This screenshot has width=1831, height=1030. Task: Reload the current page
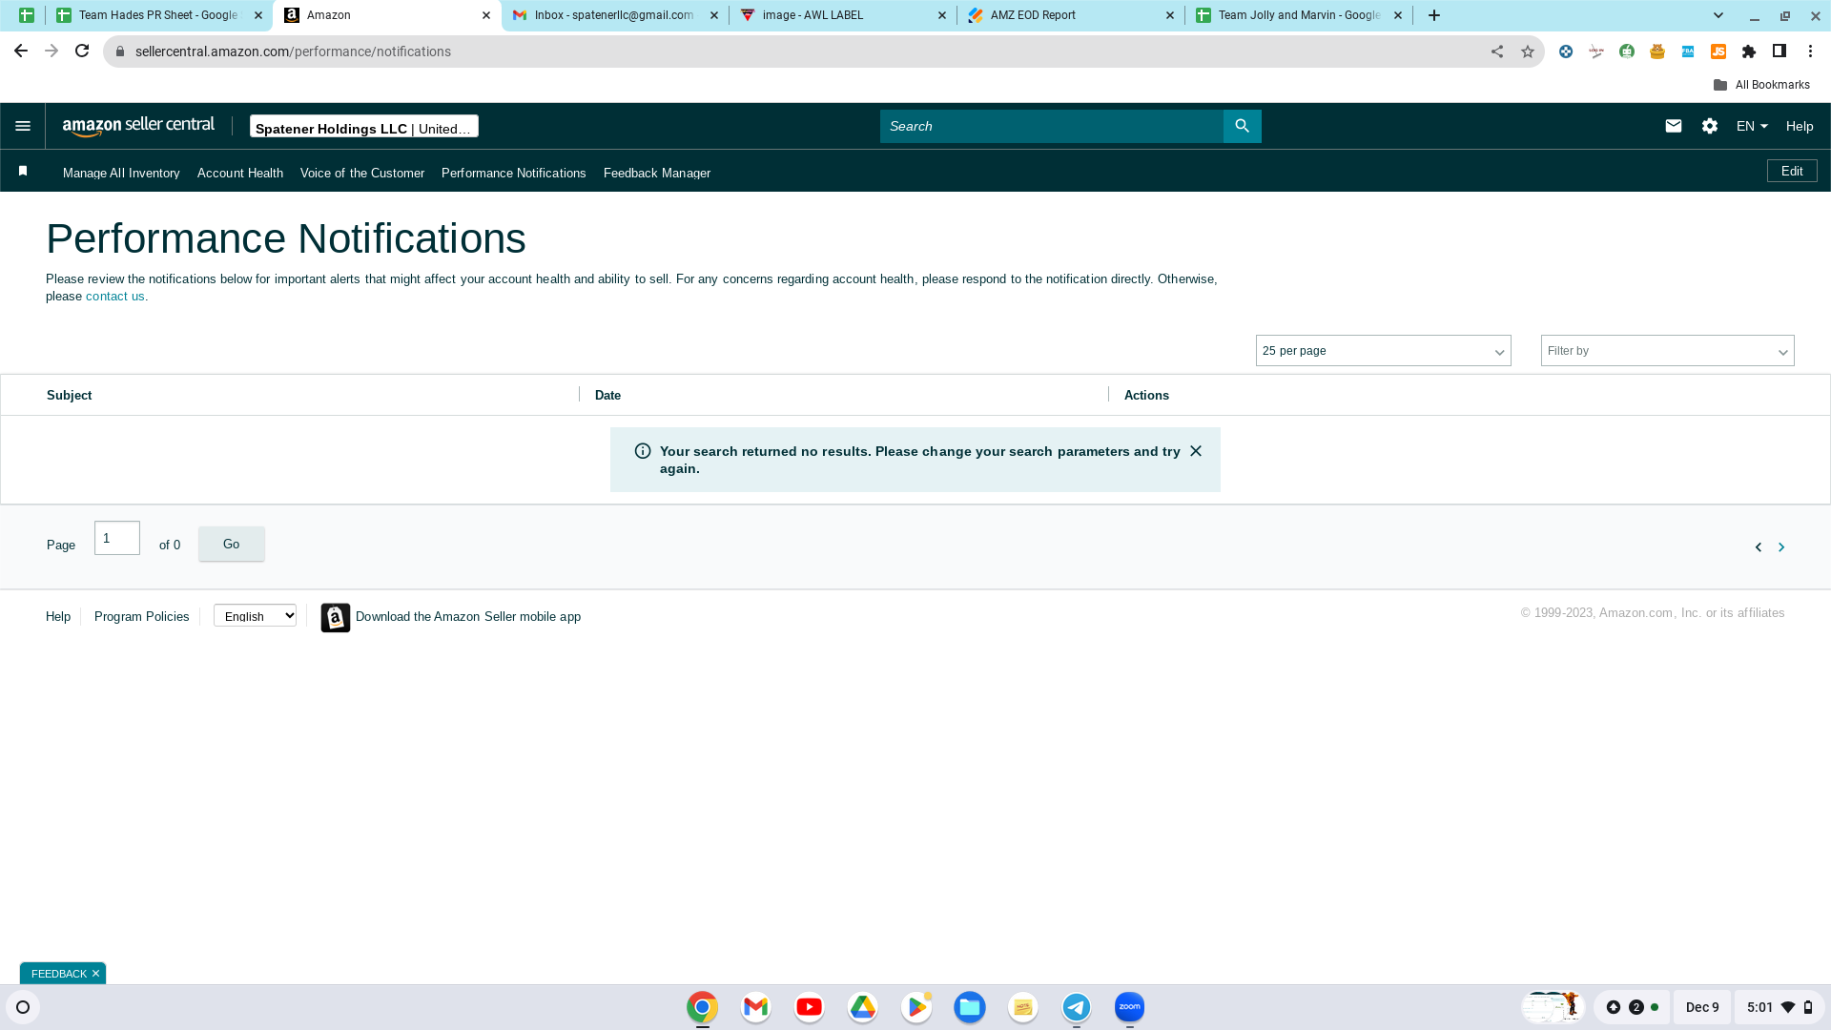[x=82, y=51]
